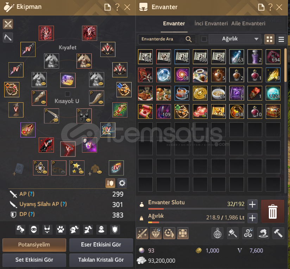Click Takılan Kristali Gör button
This screenshot has width=290, height=269.
[x=101, y=260]
